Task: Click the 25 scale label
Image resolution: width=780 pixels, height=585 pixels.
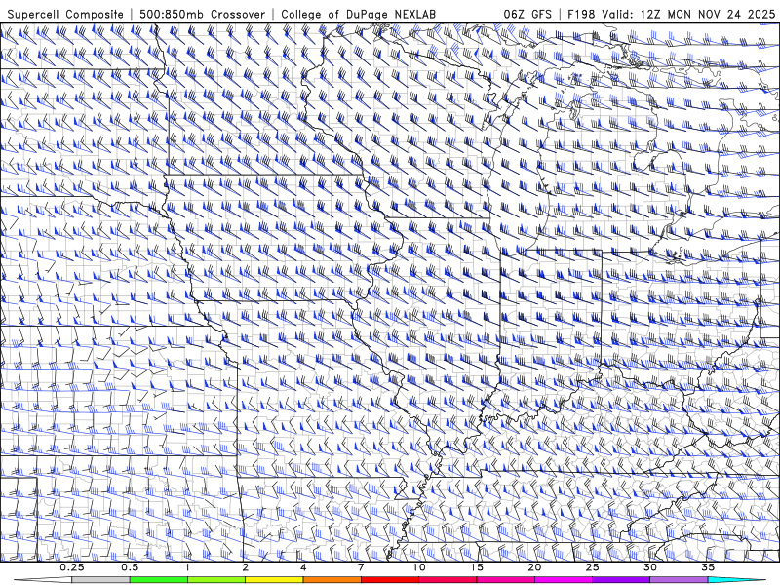Action: point(592,567)
